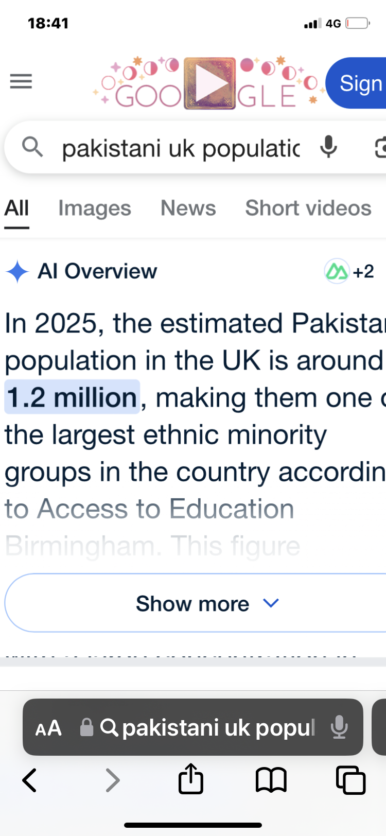Play the Google Doodle animation
The image size is (386, 836).
210,83
